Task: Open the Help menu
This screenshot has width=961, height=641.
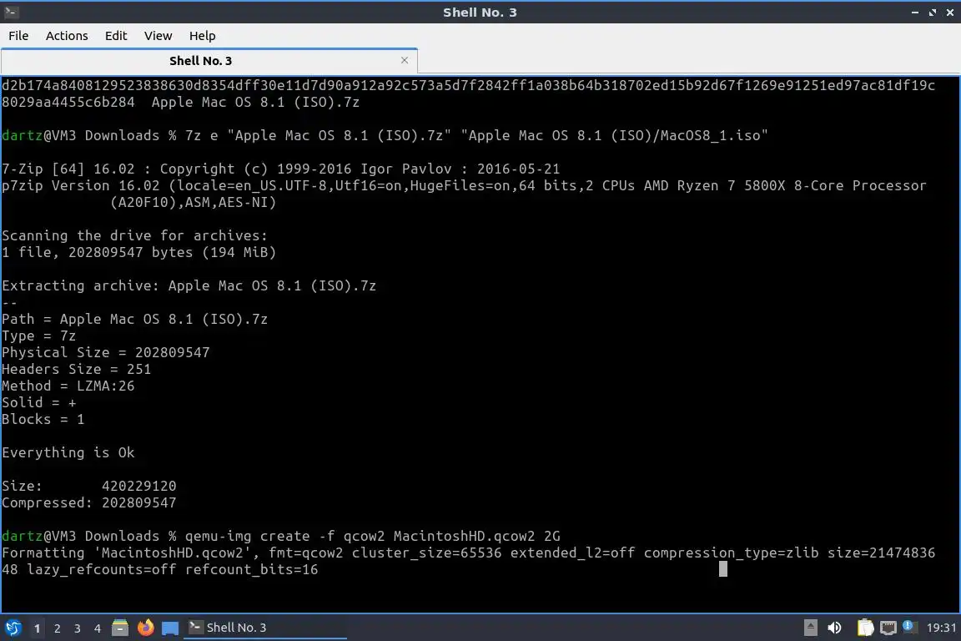Action: pos(202,36)
